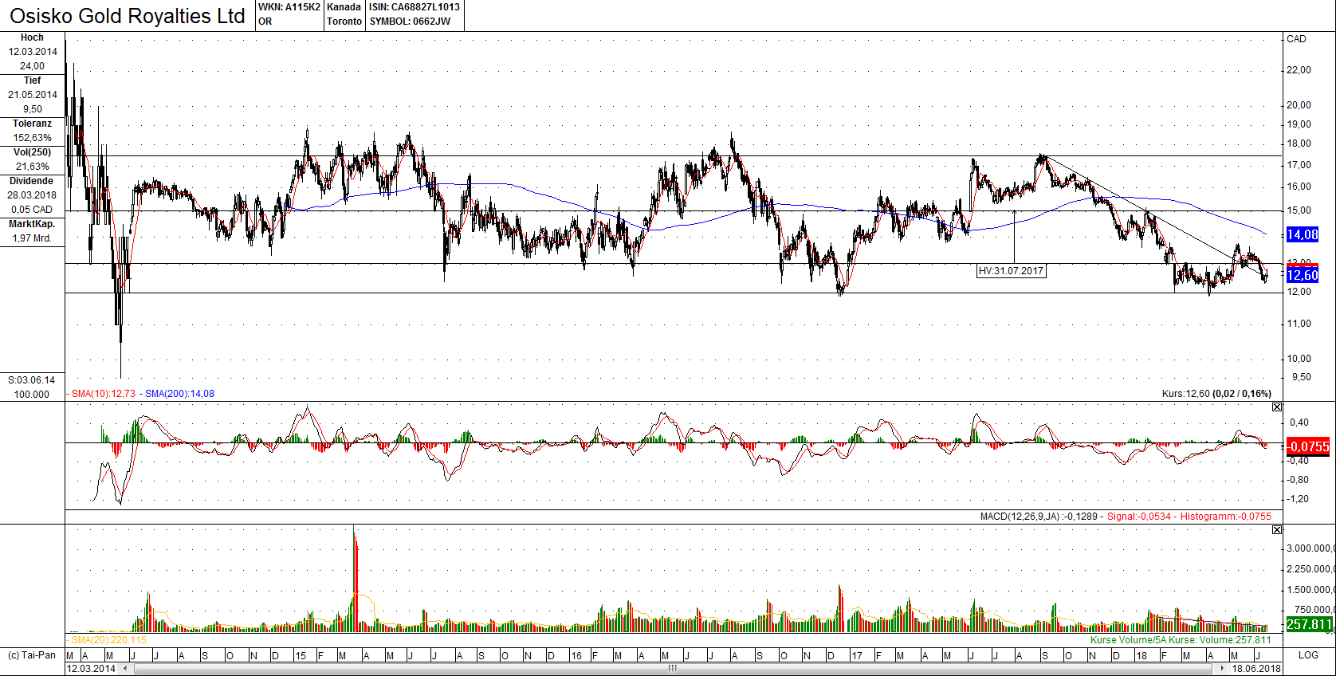This screenshot has height=676, width=1336.
Task: Click the SMA(20):220.115 volume legend
Action: click(109, 640)
